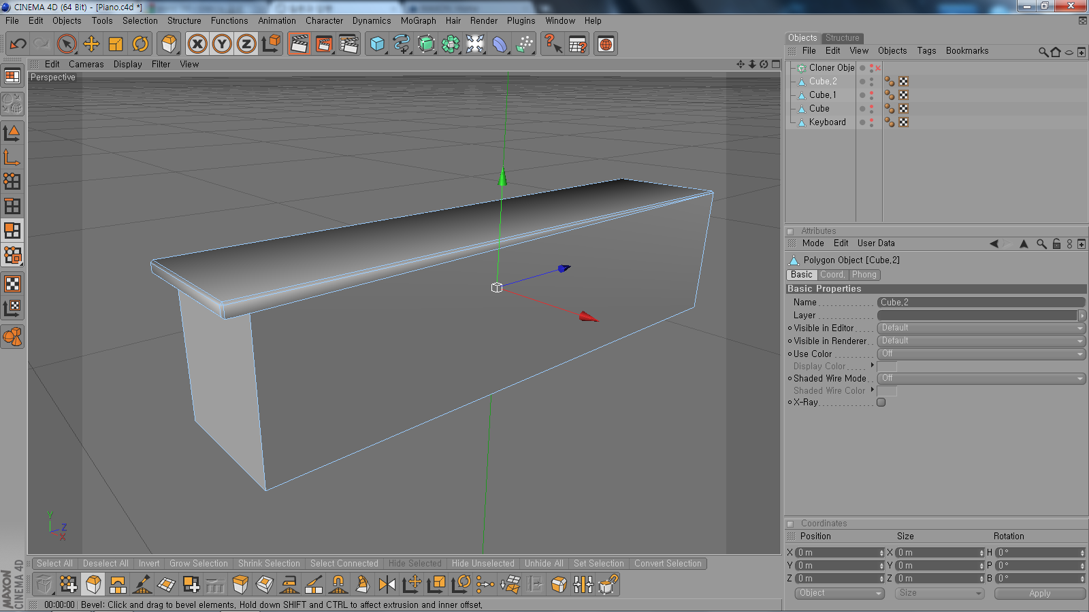Screen dimensions: 1089x612
Task: Open the MoGraph menu
Action: 418,21
